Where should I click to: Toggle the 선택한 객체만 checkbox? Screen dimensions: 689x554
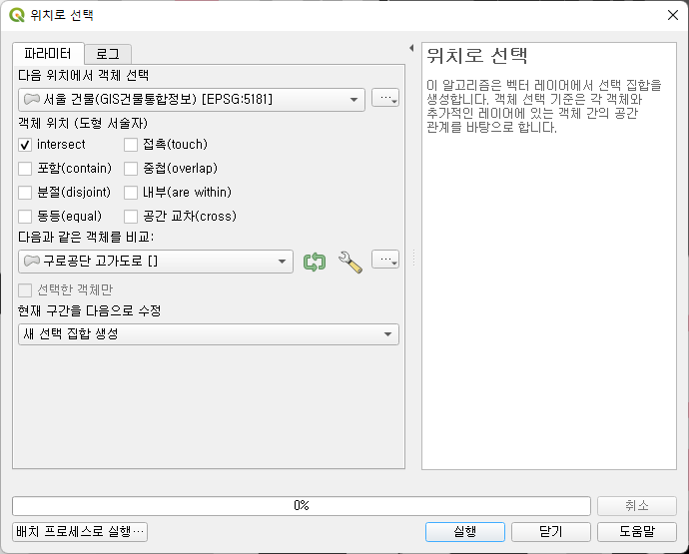coord(25,289)
